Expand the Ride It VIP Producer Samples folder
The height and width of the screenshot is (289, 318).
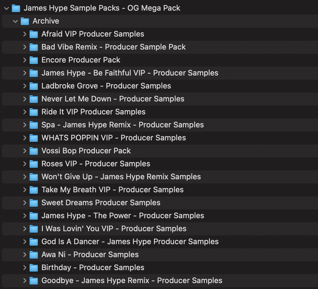25,112
